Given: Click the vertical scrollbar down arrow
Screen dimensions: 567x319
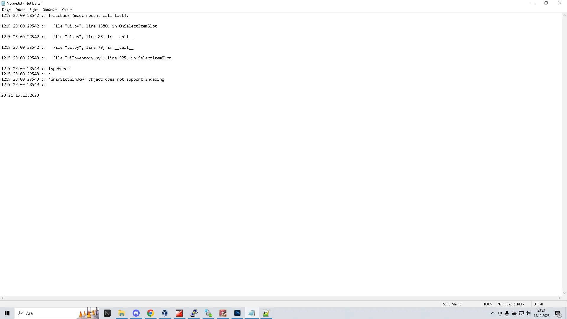Looking at the screenshot, I should tap(564, 293).
